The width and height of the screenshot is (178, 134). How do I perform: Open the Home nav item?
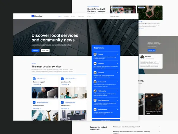60,16
